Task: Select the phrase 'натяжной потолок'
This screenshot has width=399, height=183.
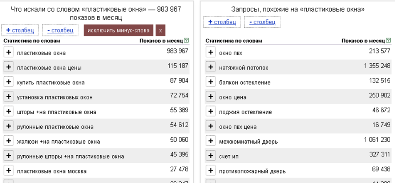Action: tap(244, 68)
